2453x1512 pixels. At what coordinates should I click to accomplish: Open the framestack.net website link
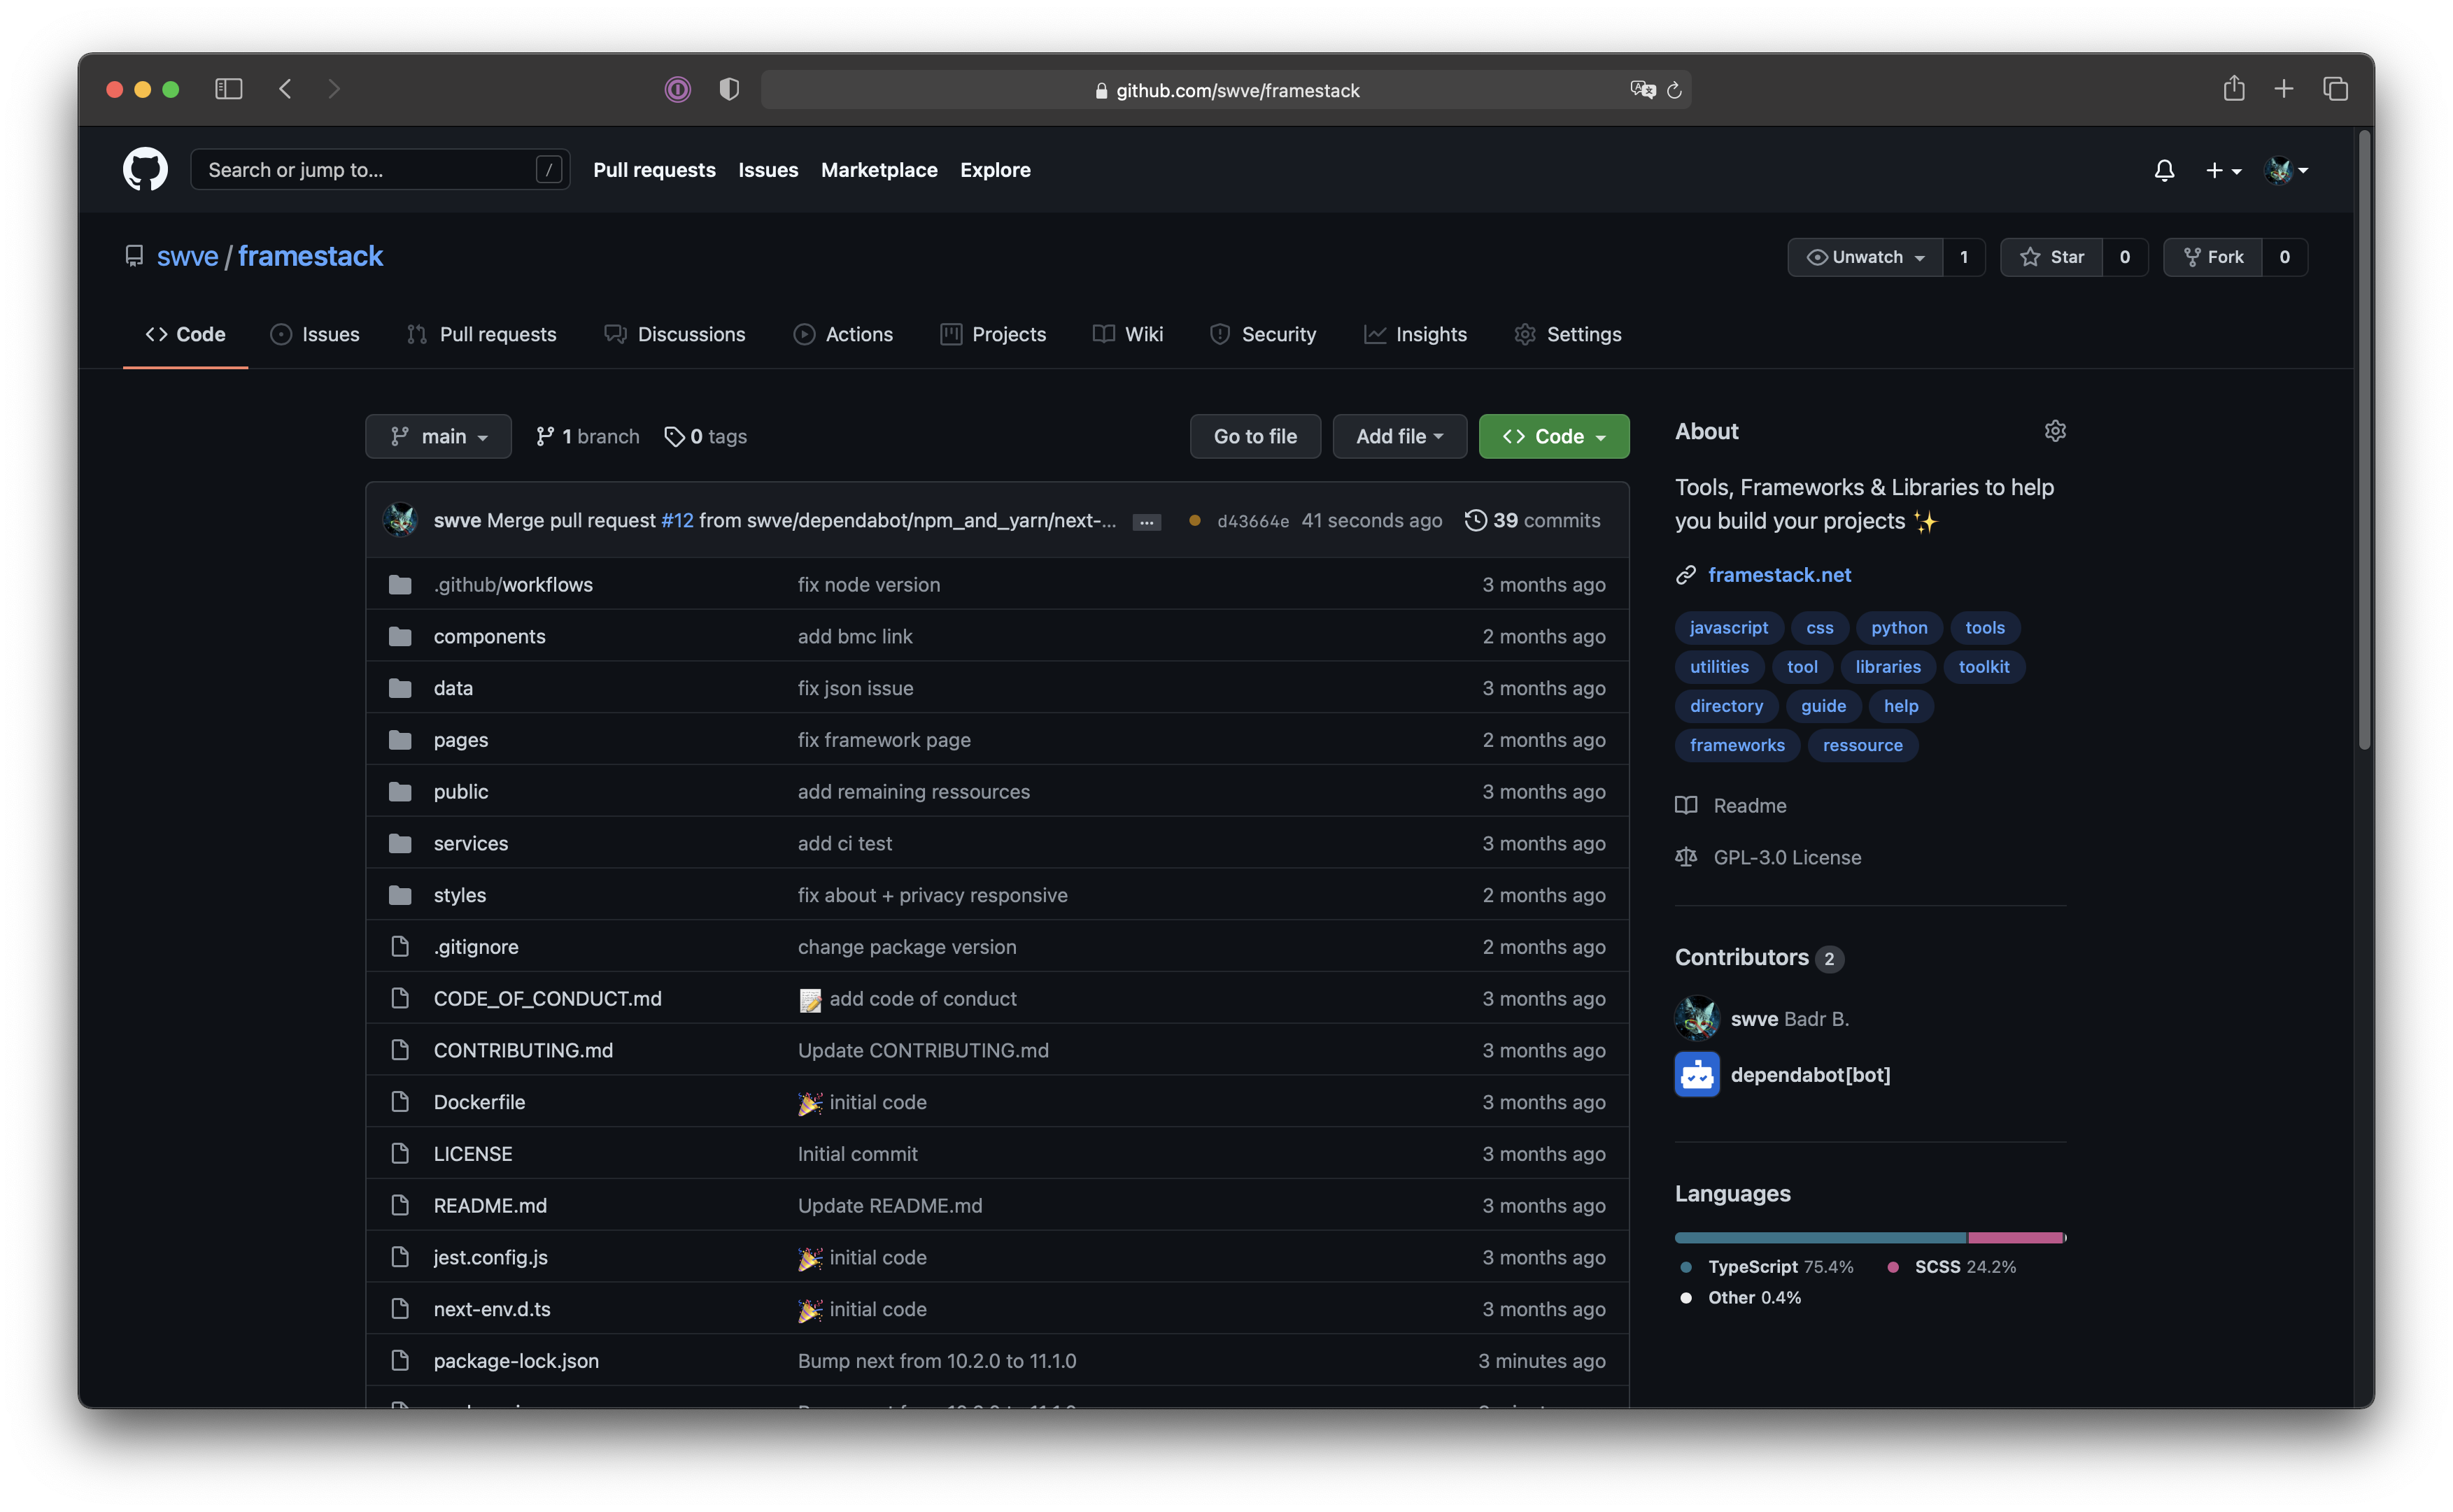[x=1779, y=575]
